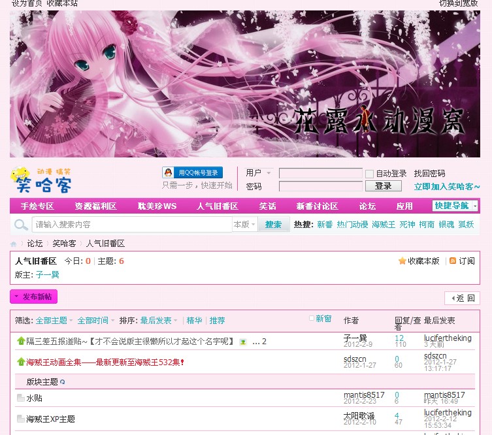Click the star icon beside 收藏本版
Screen dimensions: 492x435
pos(402,261)
